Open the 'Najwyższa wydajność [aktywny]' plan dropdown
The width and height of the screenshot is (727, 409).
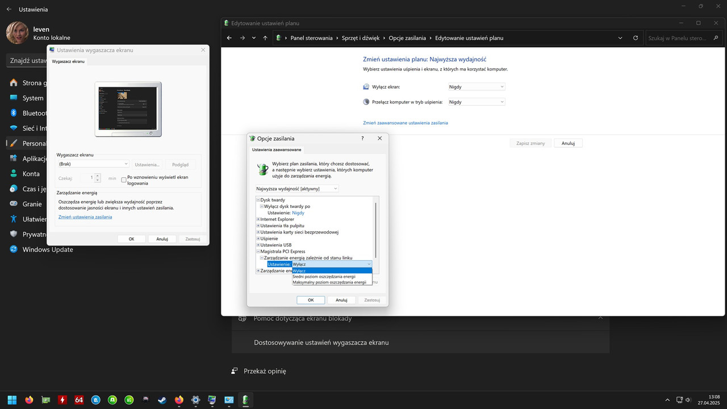[297, 189]
